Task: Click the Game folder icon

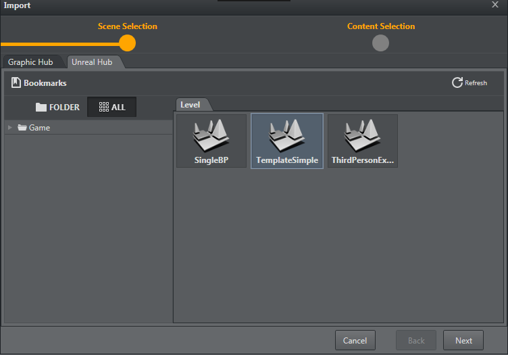Action: [x=22, y=128]
